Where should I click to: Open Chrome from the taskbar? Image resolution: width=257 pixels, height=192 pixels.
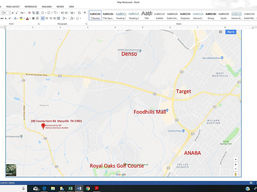coord(88,189)
